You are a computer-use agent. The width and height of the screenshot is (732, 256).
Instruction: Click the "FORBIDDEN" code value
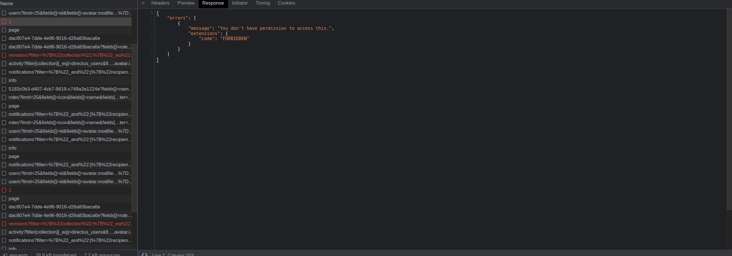click(x=235, y=39)
